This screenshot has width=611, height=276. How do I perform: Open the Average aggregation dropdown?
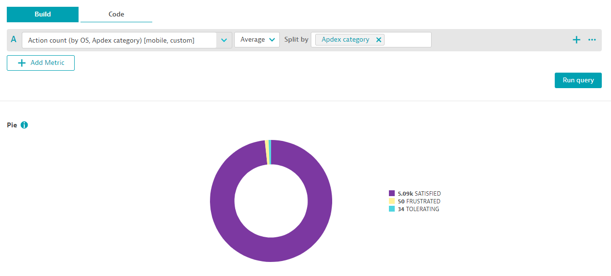[x=257, y=40]
